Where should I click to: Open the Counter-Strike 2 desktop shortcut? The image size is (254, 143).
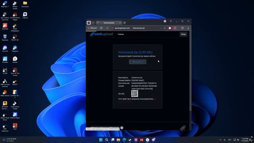coord(15,94)
